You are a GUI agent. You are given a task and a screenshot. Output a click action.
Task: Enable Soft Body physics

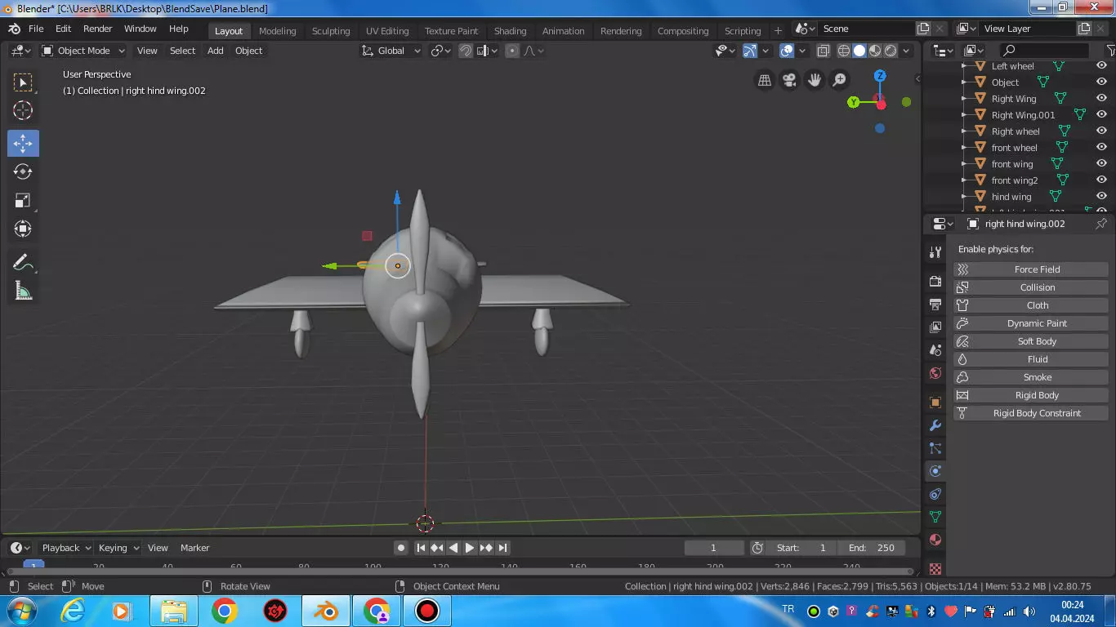pos(1031,341)
